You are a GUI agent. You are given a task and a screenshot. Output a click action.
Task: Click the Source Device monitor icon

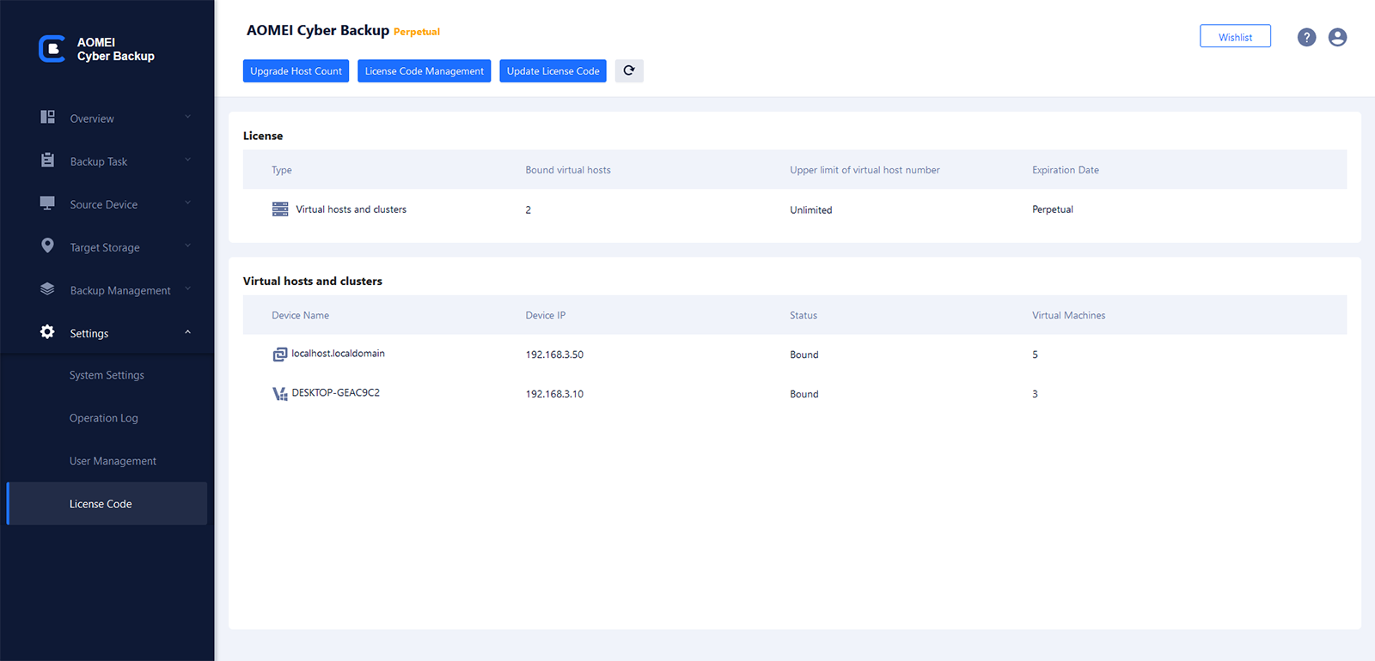click(48, 203)
